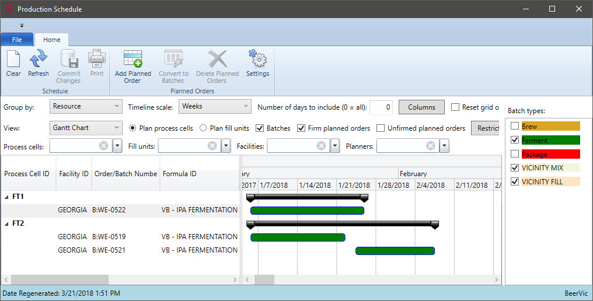Select the B:WE-0521 green Gantt bar
This screenshot has width=593, height=301.
[x=395, y=251]
